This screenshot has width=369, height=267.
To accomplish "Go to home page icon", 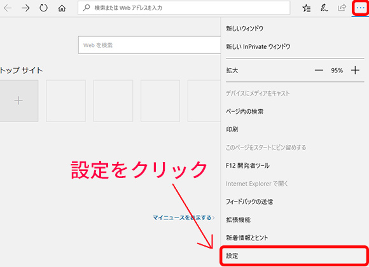I will tap(62, 8).
